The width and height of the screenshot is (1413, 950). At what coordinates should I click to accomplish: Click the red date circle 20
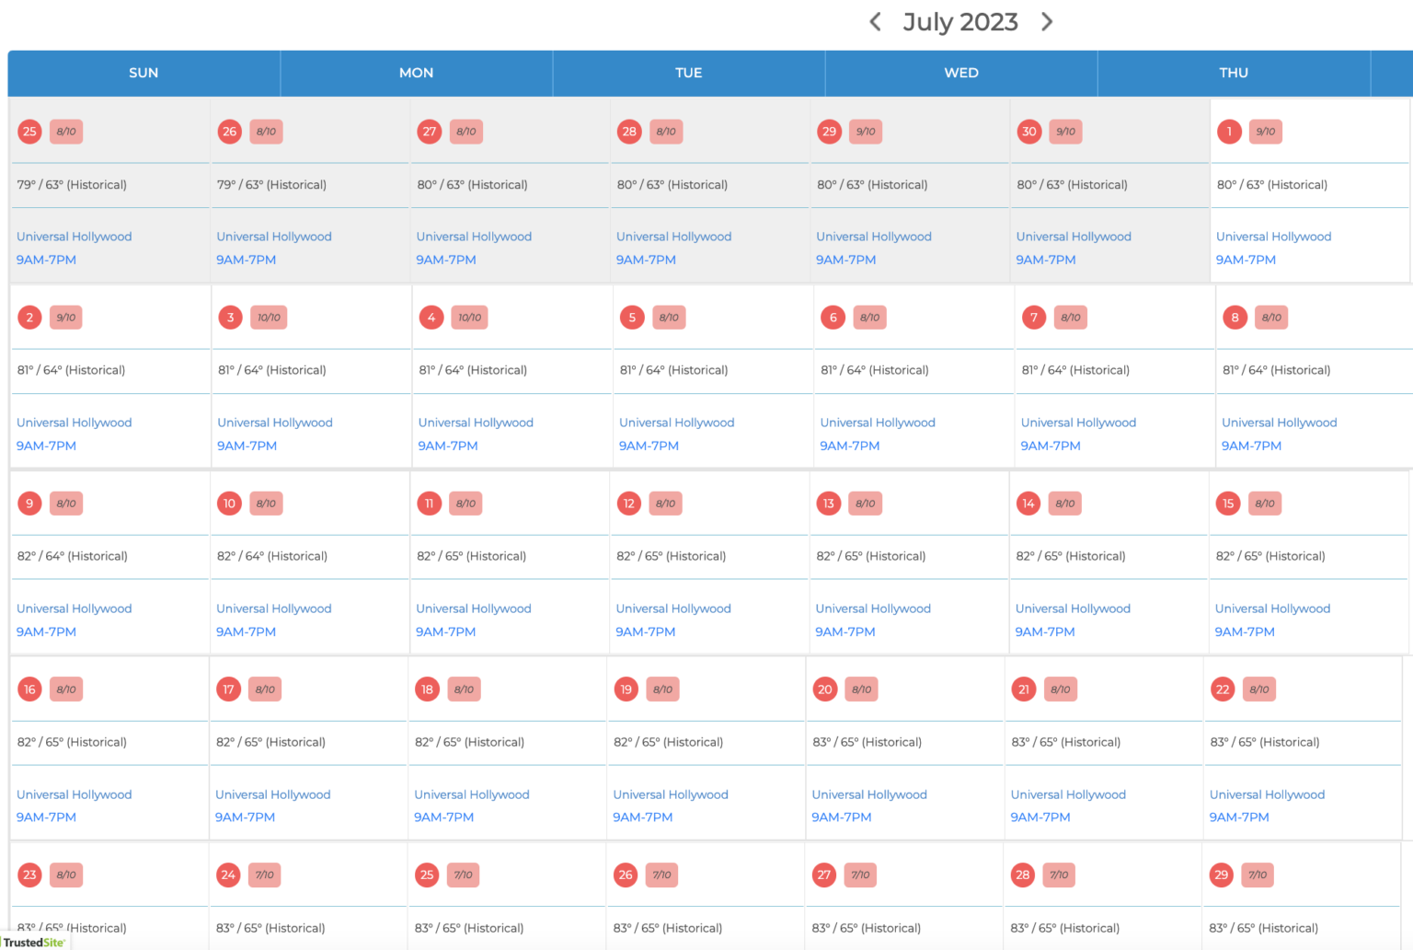[x=825, y=689]
